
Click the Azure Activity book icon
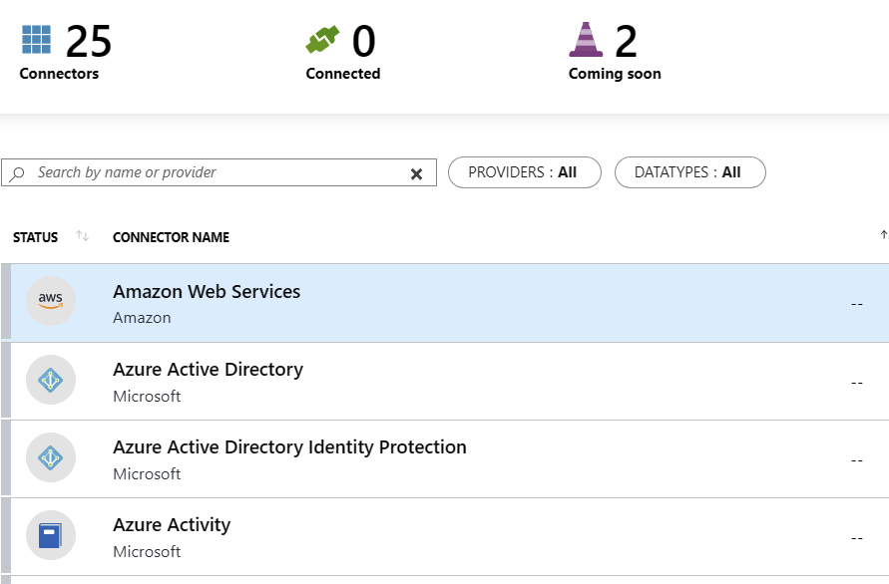click(x=51, y=536)
